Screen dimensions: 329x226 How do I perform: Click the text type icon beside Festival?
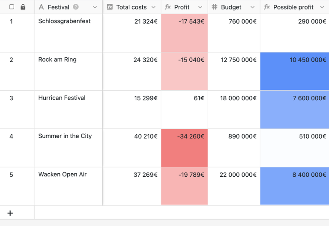pyautogui.click(x=41, y=7)
